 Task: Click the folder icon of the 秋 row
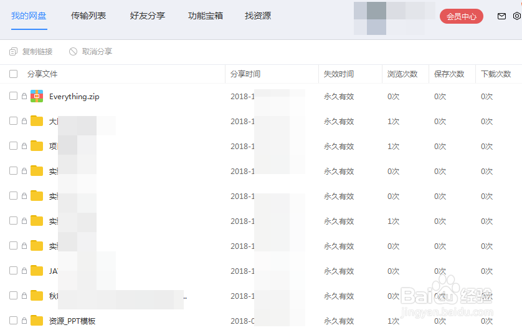pyautogui.click(x=37, y=296)
